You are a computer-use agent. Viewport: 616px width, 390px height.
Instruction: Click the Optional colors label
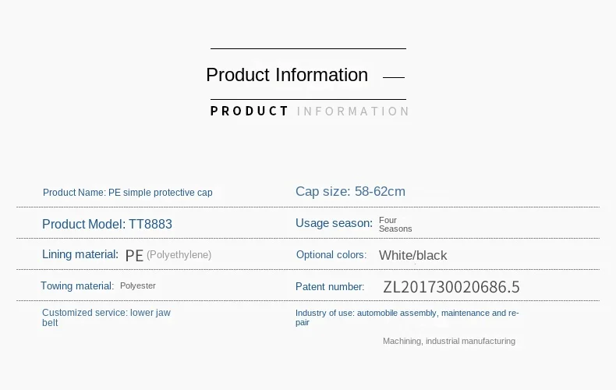(x=331, y=255)
